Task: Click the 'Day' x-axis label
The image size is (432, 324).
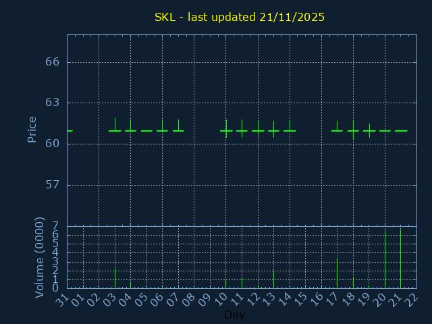Action: point(234,315)
